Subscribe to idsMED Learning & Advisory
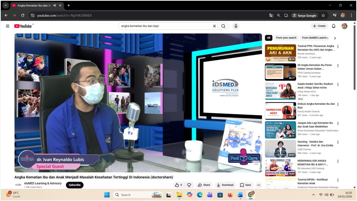Image resolution: width=357 pixels, height=201 pixels. pyautogui.click(x=75, y=185)
